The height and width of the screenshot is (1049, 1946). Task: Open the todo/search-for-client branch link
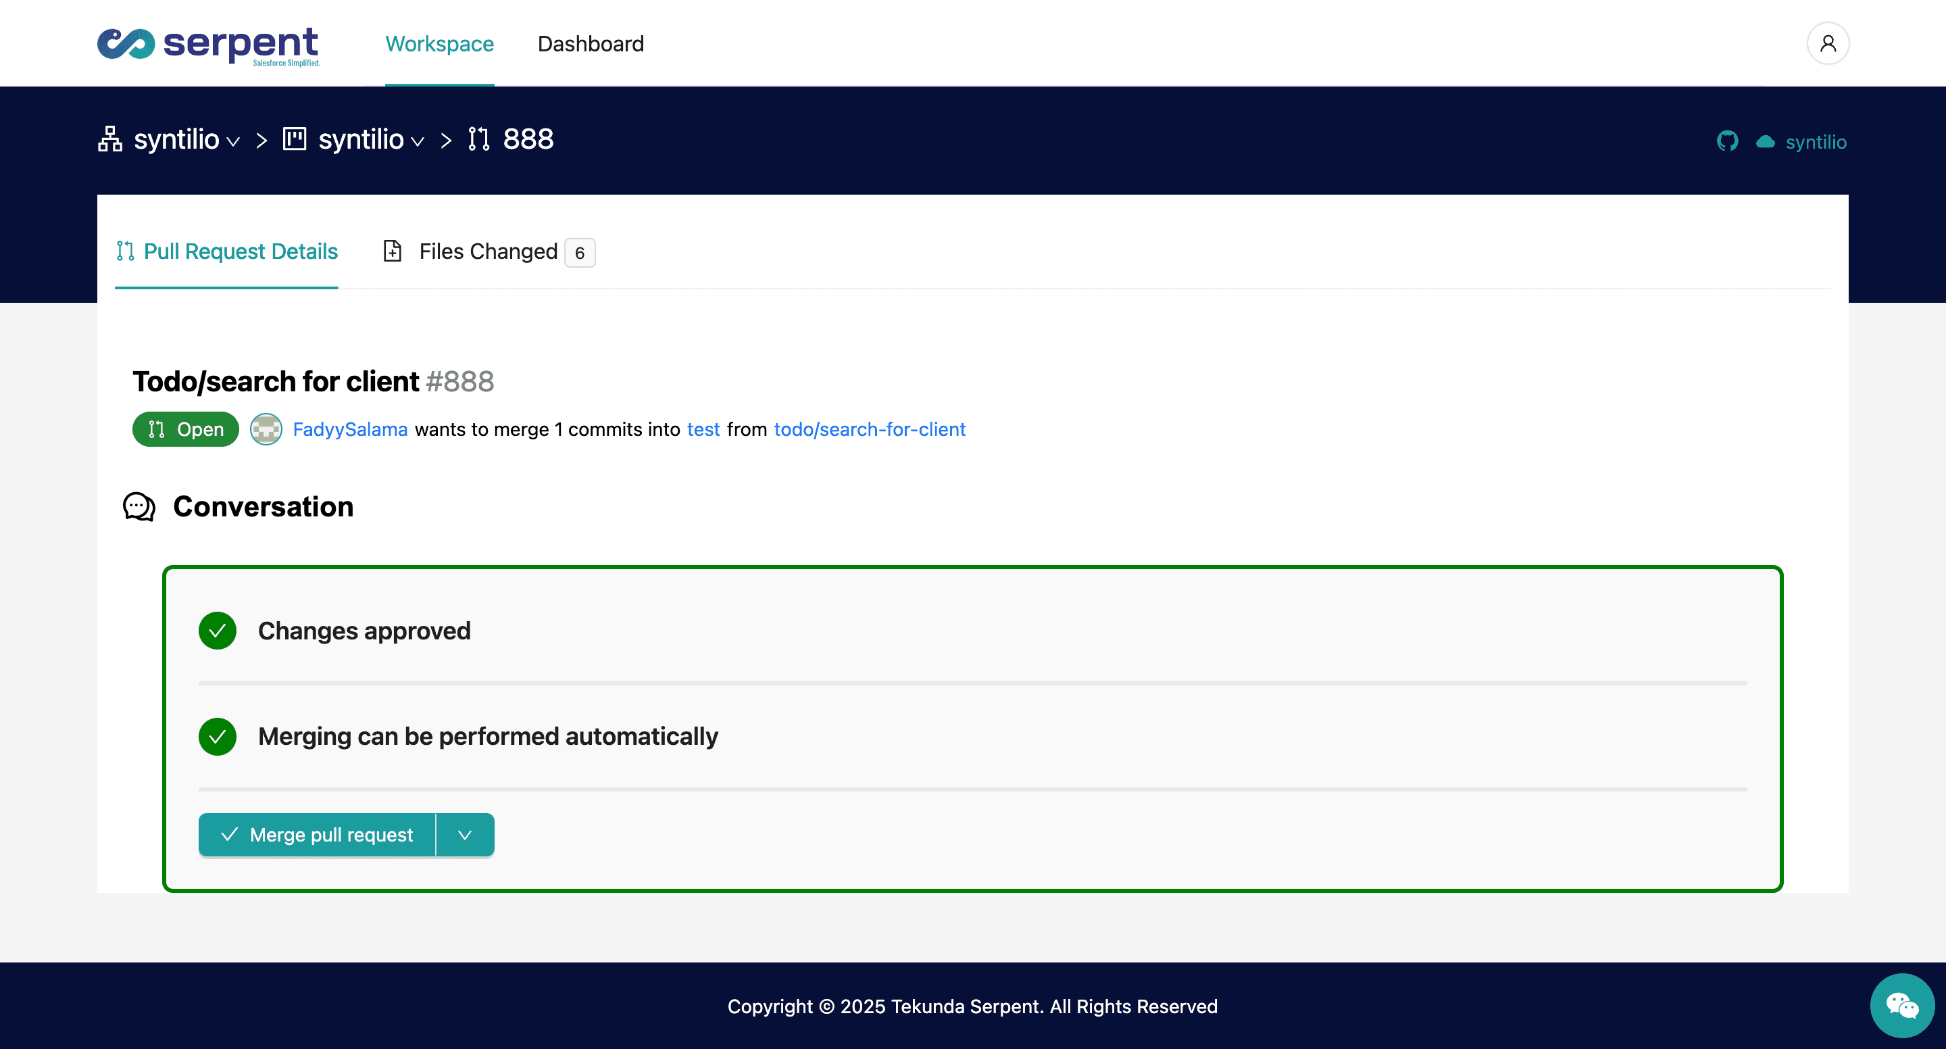click(x=869, y=429)
